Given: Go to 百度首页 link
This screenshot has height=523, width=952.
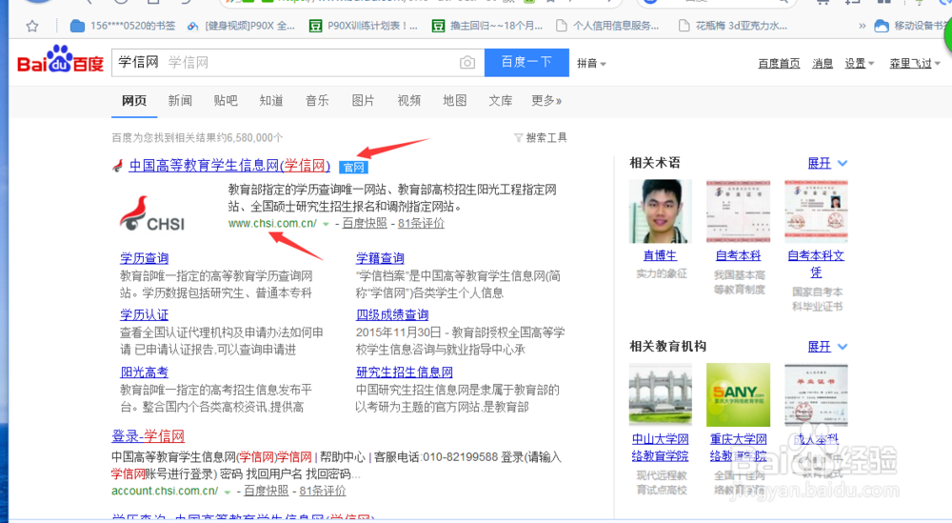Looking at the screenshot, I should pos(779,63).
